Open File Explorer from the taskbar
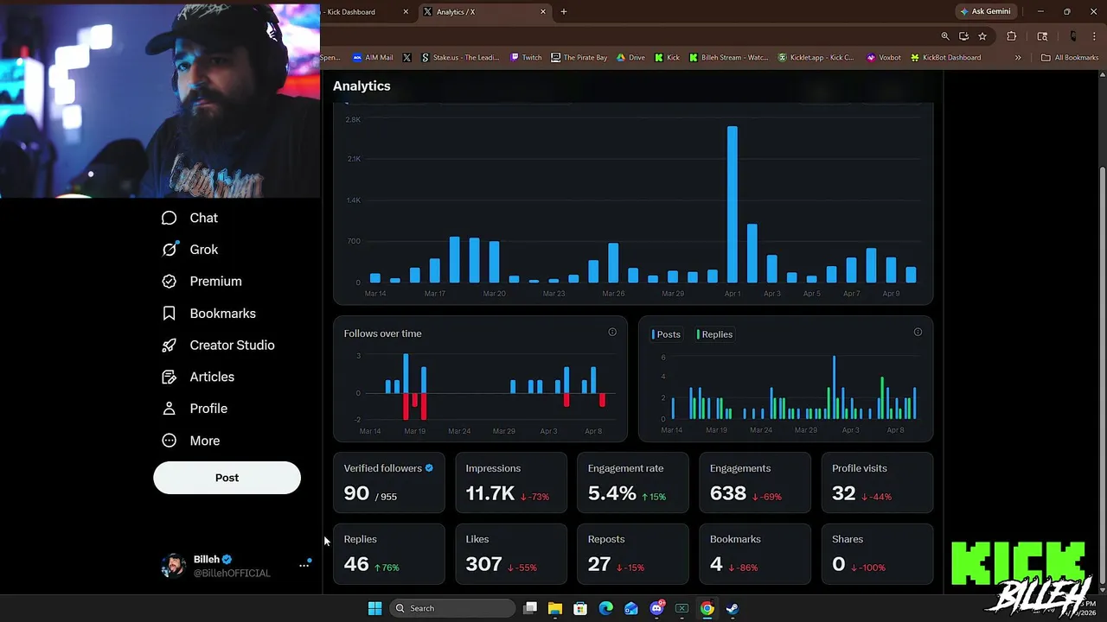The height and width of the screenshot is (622, 1107). tap(555, 608)
